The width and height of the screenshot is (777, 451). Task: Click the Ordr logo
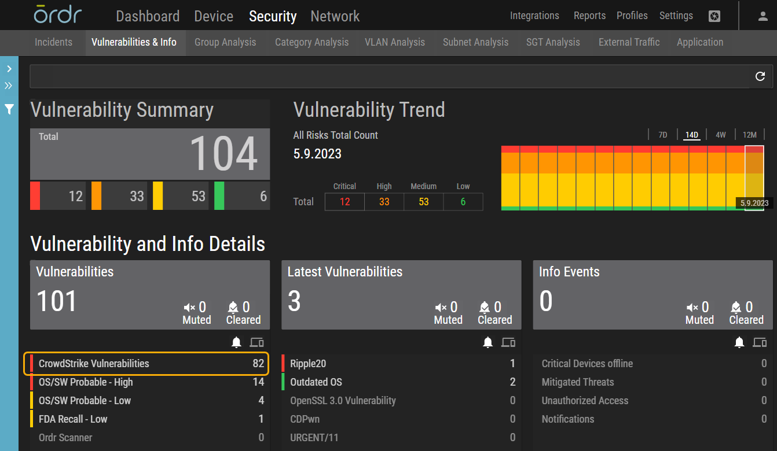click(57, 16)
